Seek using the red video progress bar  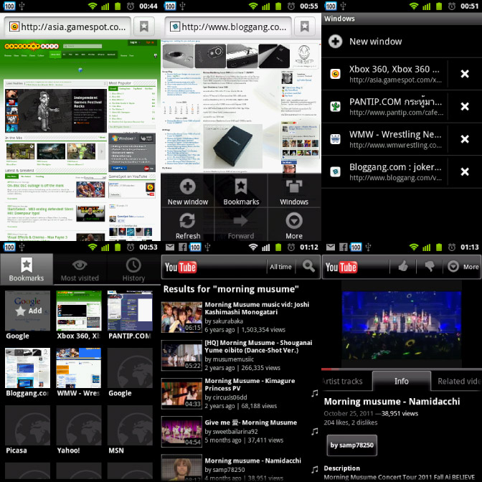(402, 369)
